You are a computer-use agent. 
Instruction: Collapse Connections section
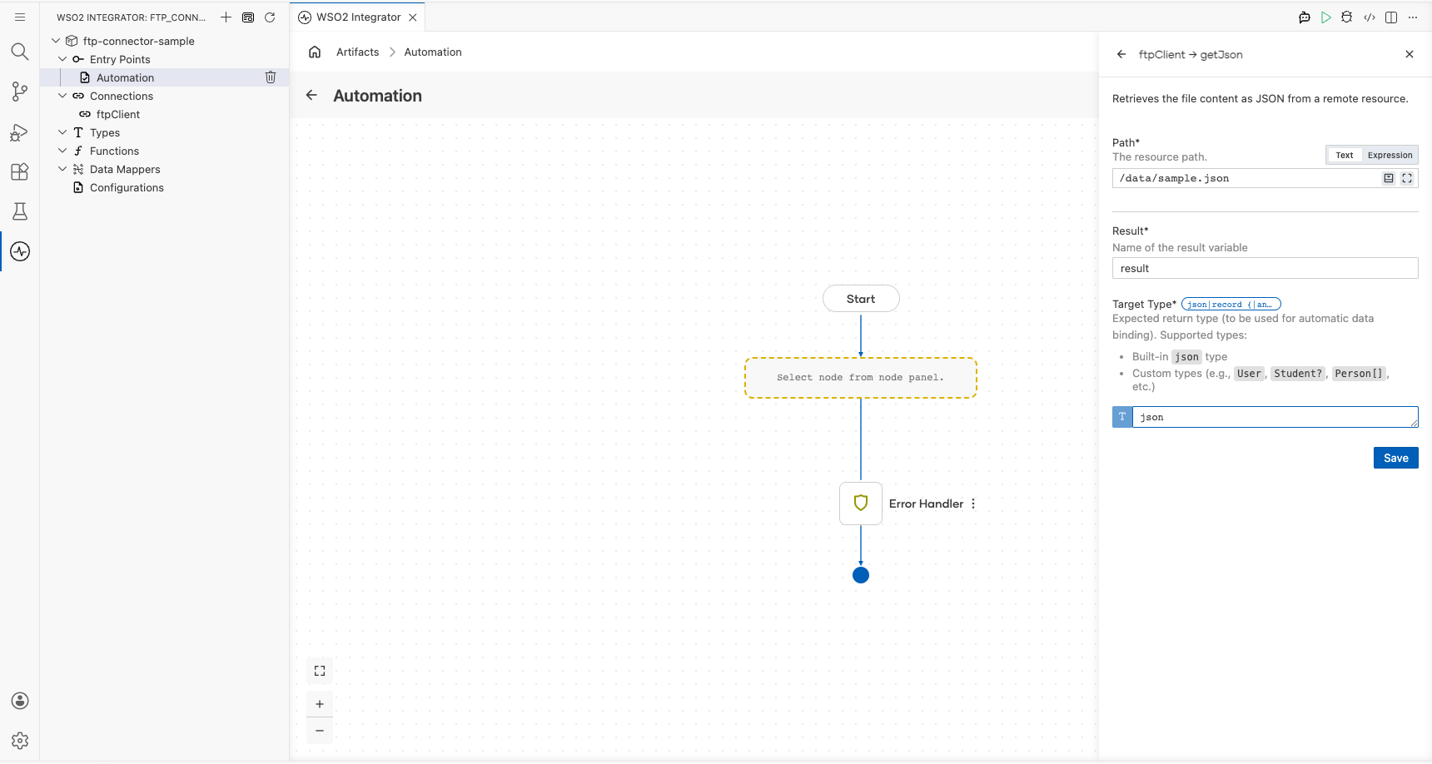point(62,96)
